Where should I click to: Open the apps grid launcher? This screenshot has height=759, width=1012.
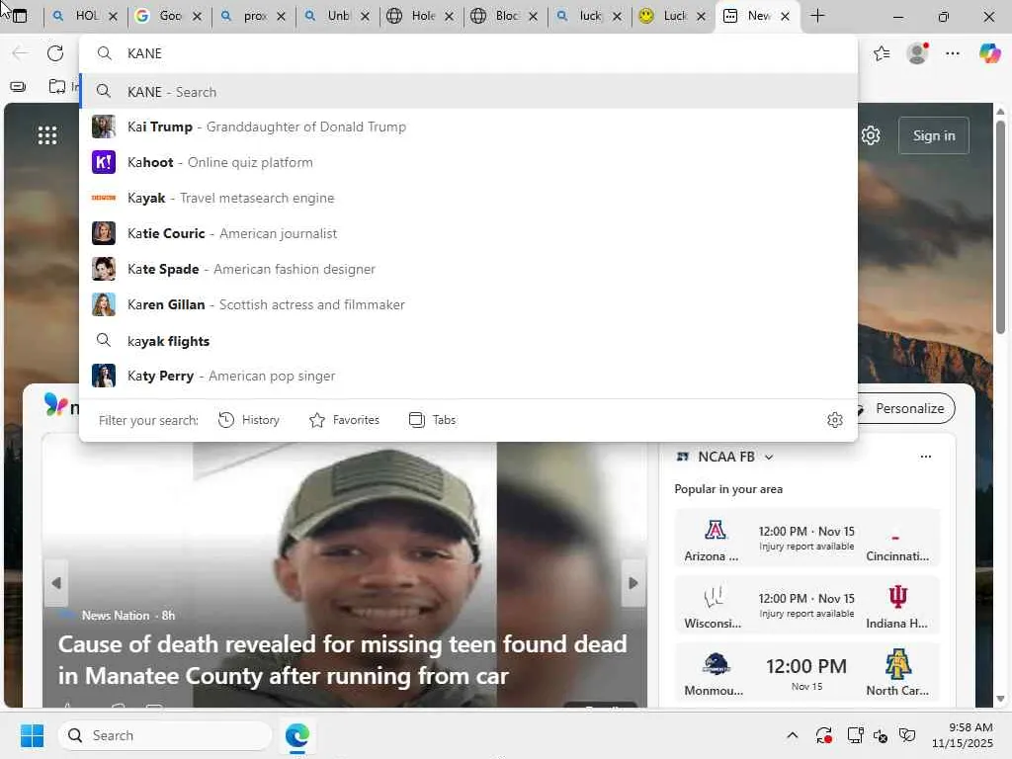coord(47,135)
